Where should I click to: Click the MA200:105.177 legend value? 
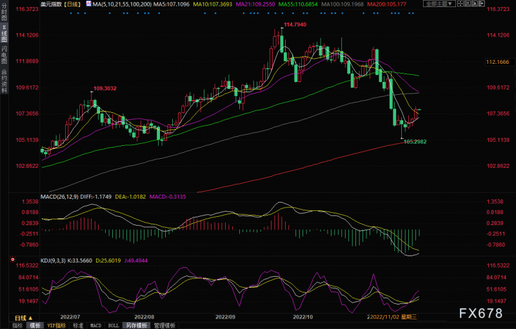pyautogui.click(x=386, y=5)
